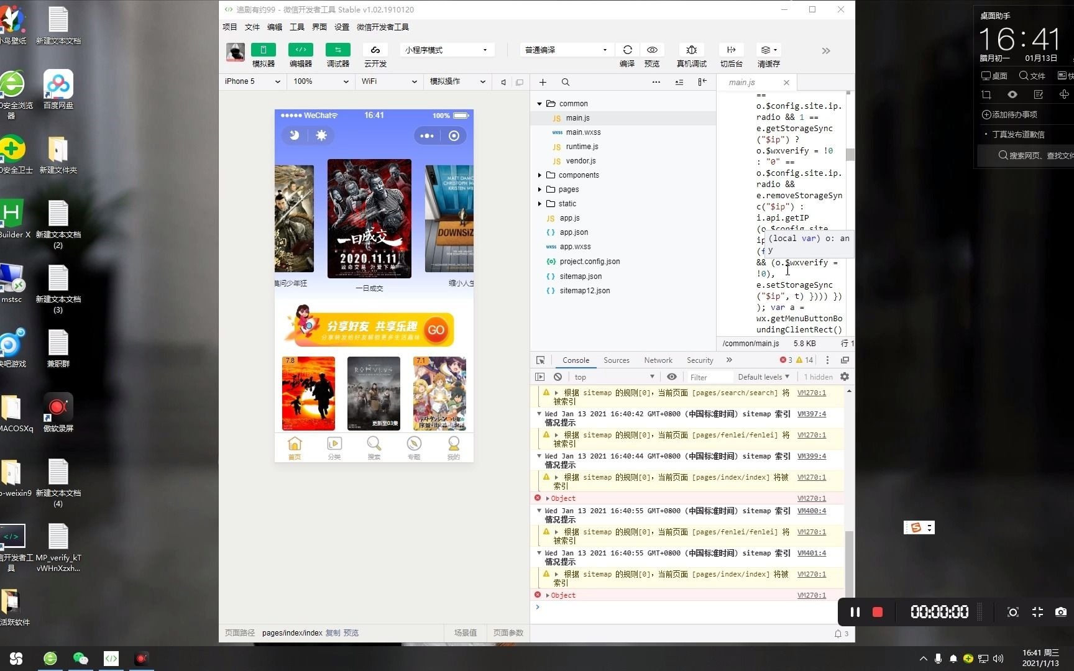The width and height of the screenshot is (1074, 671).
Task: Click the detach simulator window icon
Action: pyautogui.click(x=520, y=82)
